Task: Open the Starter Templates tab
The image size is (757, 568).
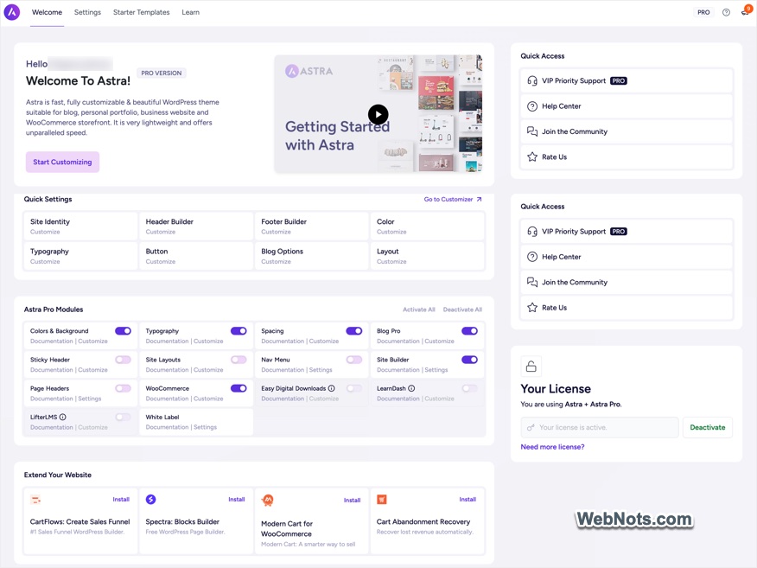Action: (142, 13)
